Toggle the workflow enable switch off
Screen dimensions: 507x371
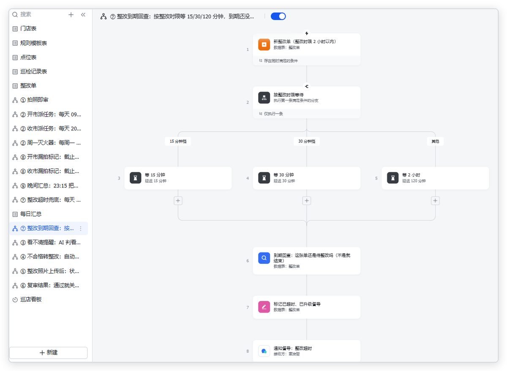[278, 16]
